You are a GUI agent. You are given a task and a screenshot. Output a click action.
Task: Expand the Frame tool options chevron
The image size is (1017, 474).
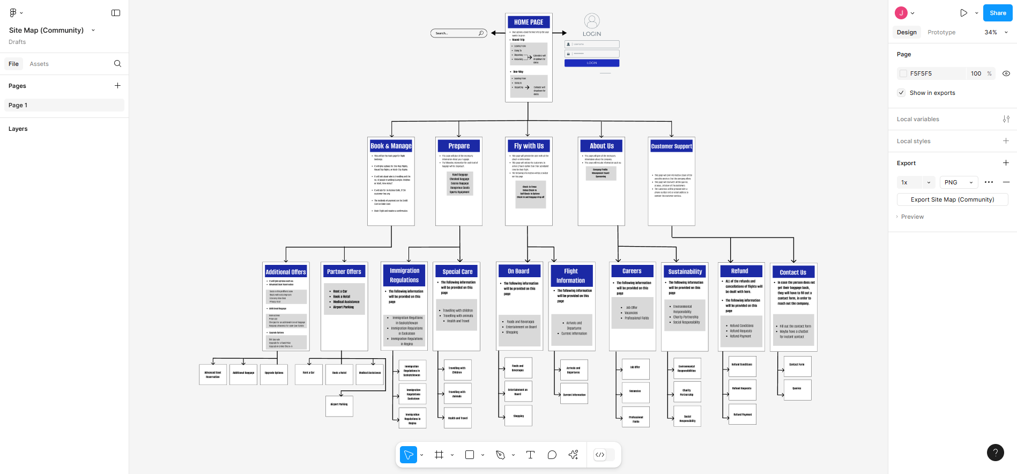click(x=452, y=455)
